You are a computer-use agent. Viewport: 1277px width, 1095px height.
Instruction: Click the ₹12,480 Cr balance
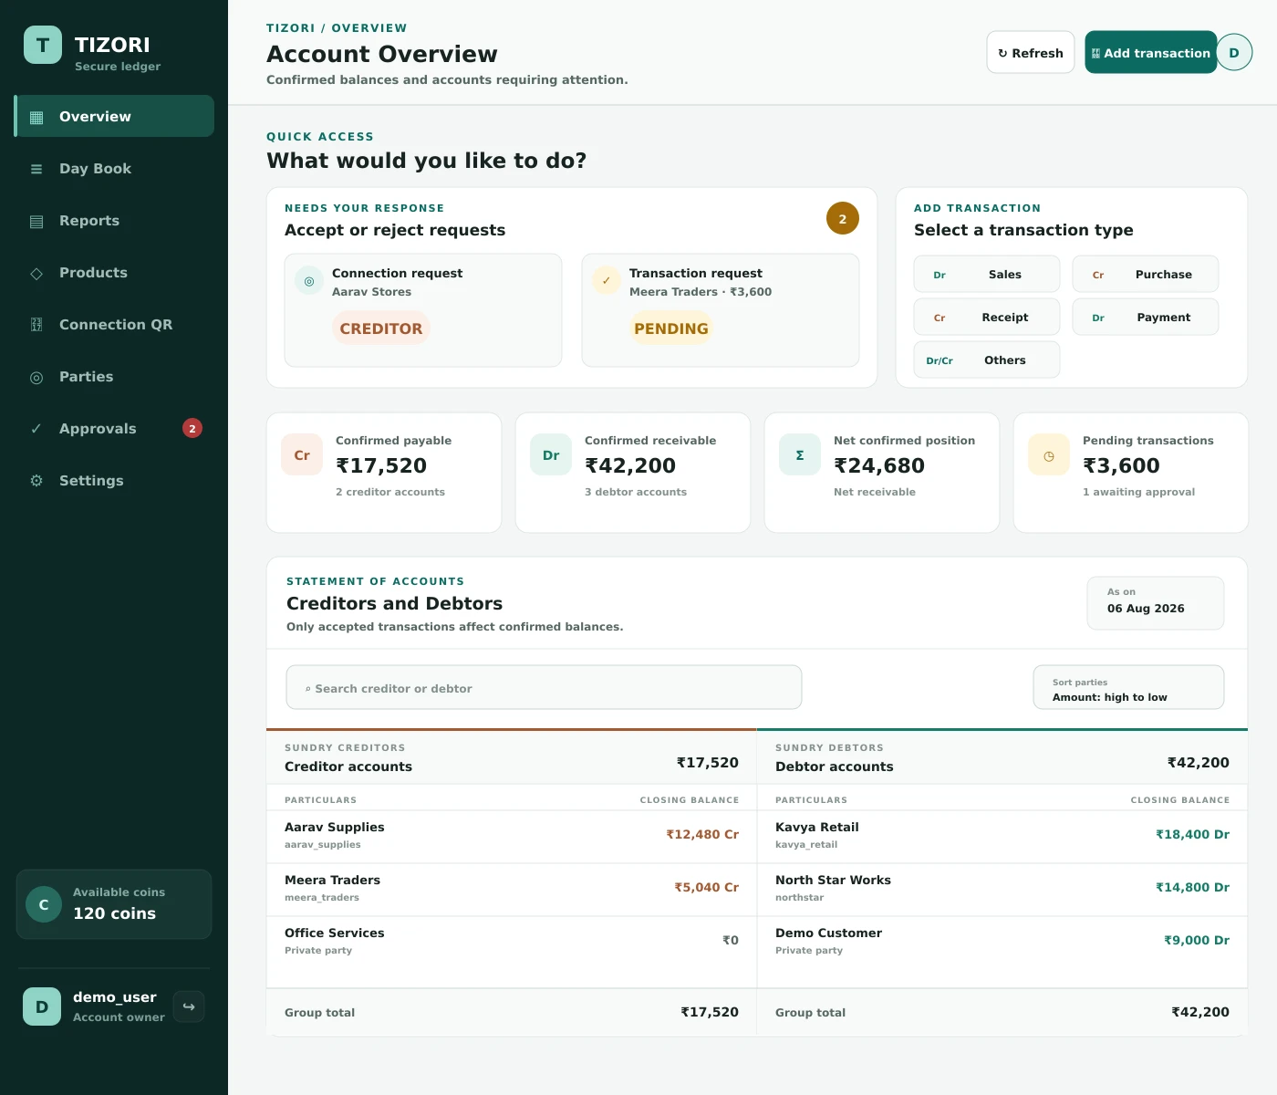coord(702,834)
